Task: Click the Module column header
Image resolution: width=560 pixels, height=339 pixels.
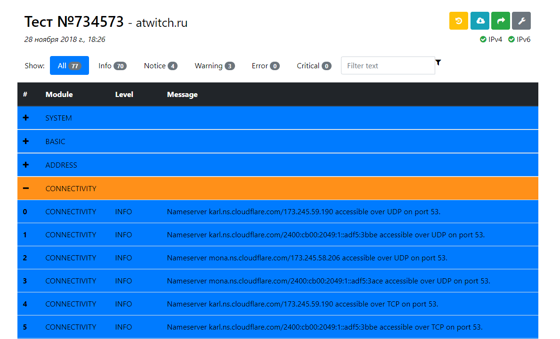Action: (x=59, y=95)
